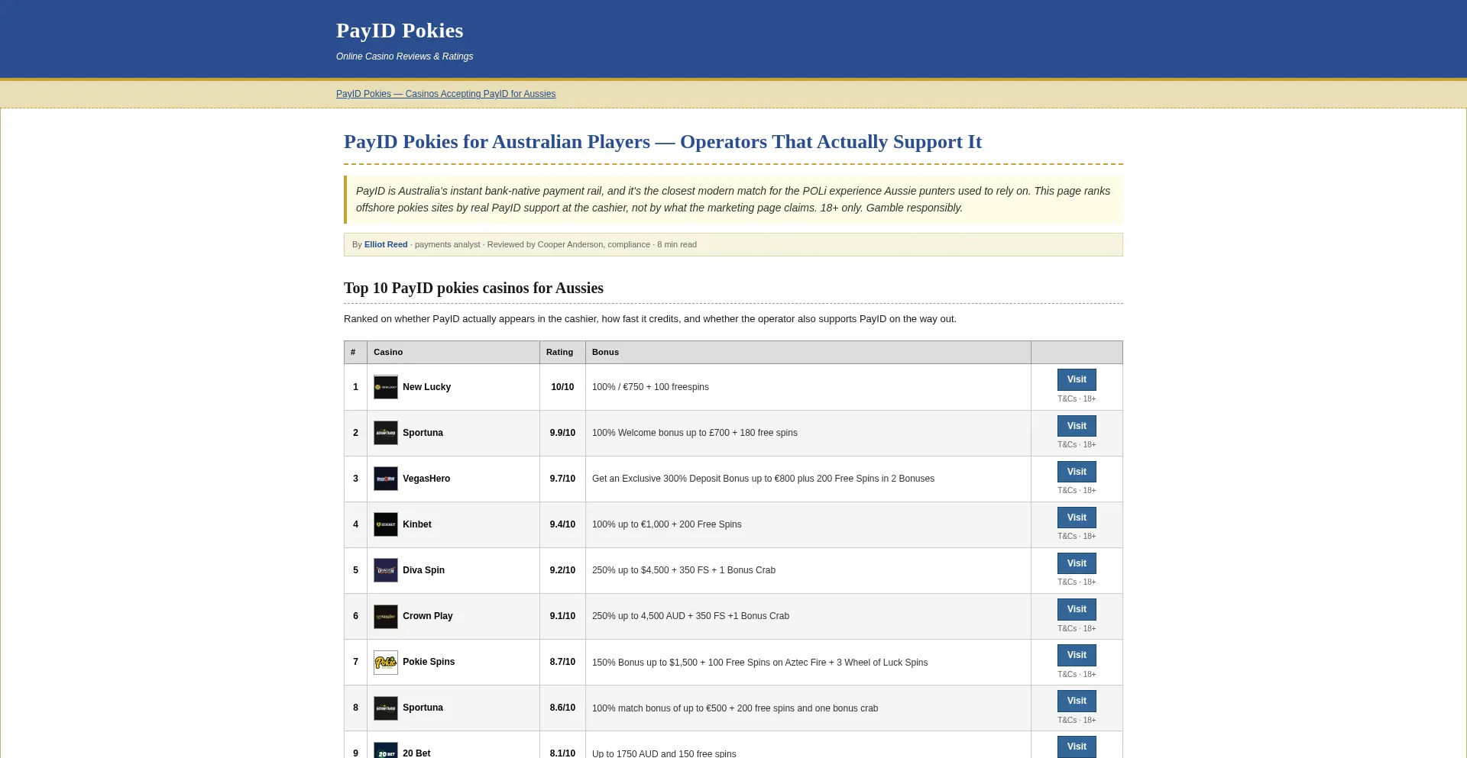Click the Crown Play casino name
The image size is (1467, 758).
pyautogui.click(x=428, y=616)
